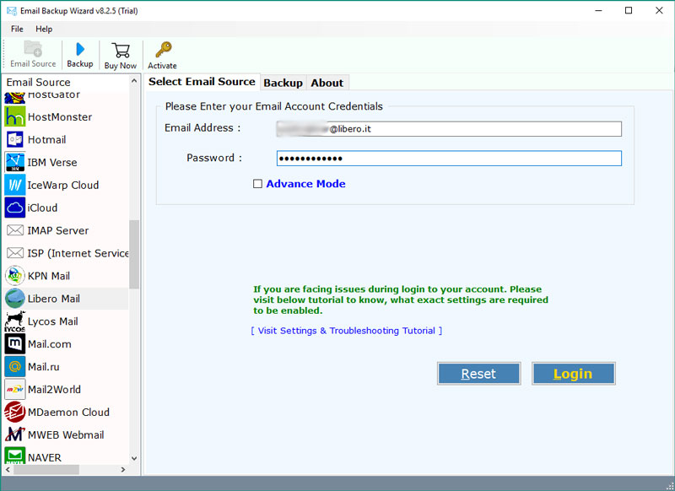Select the Mail.ru text entry
675x491 pixels.
(x=44, y=367)
